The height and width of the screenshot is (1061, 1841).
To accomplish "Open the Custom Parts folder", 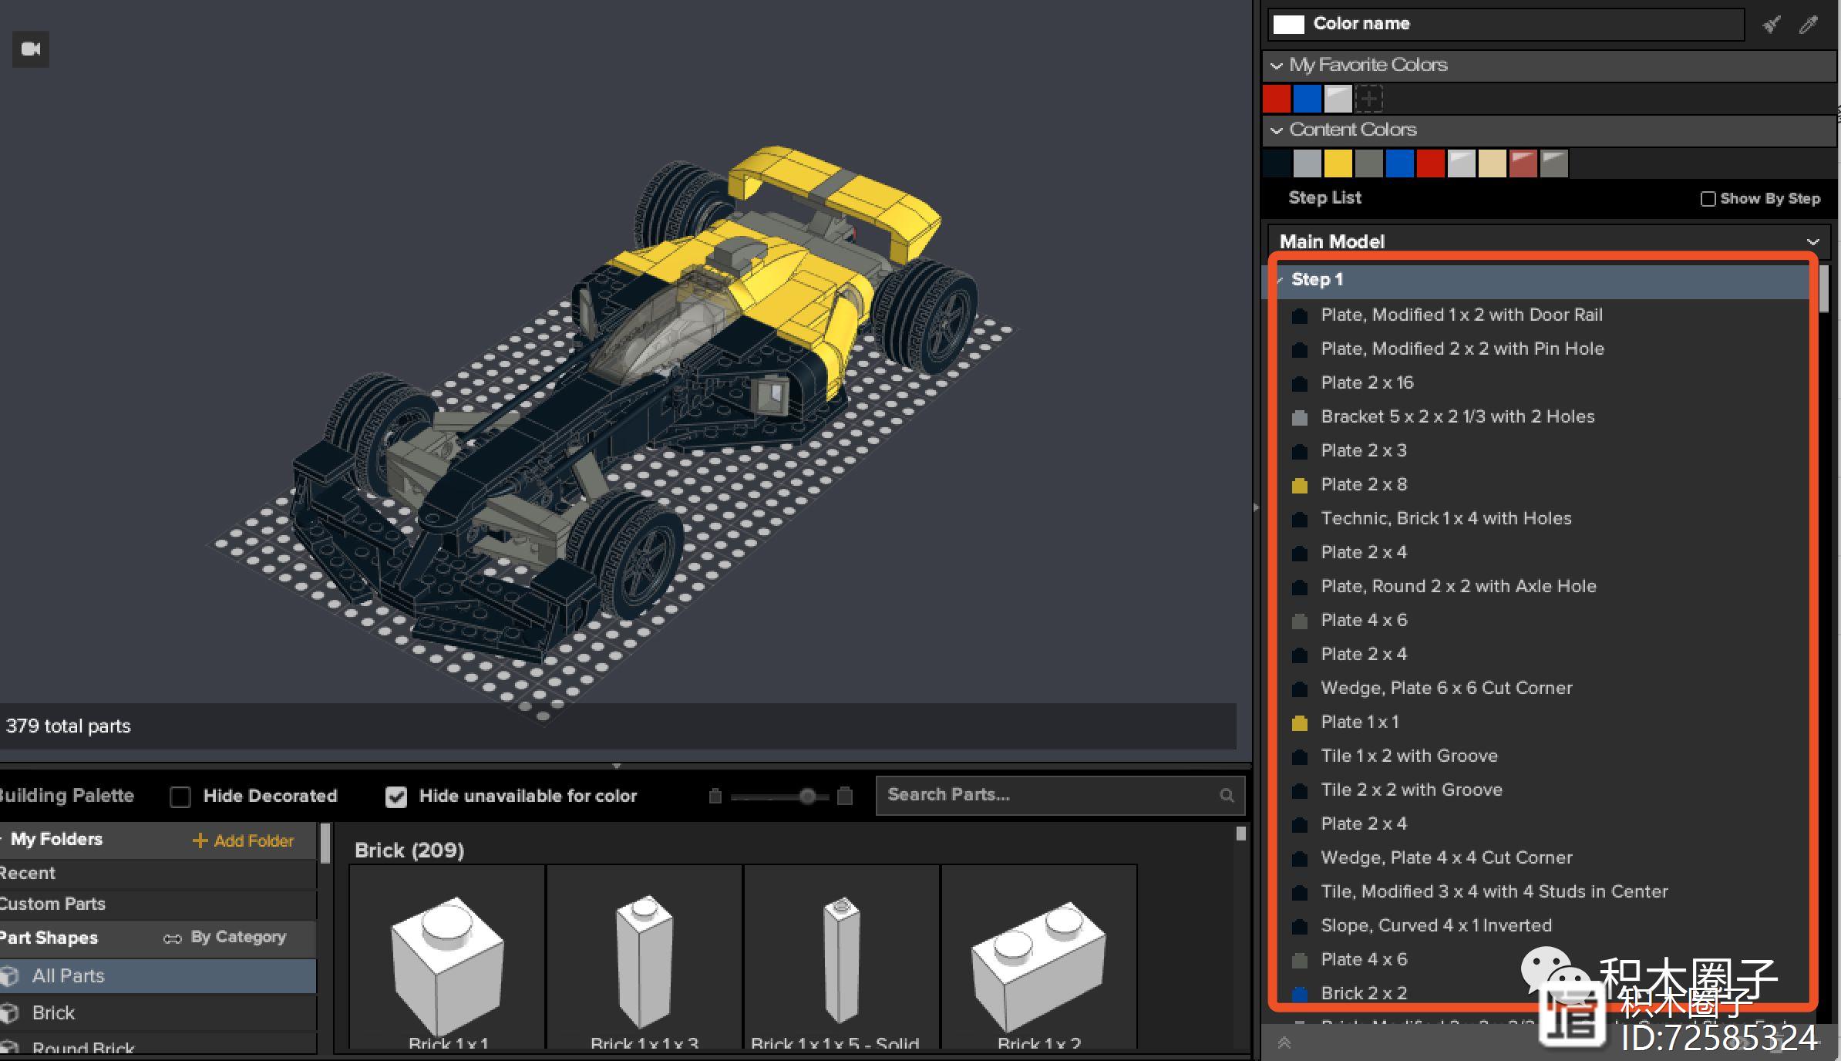I will coord(52,904).
